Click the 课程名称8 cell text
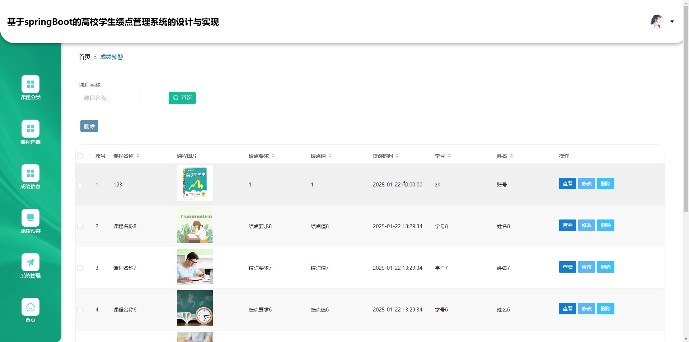 [x=125, y=226]
